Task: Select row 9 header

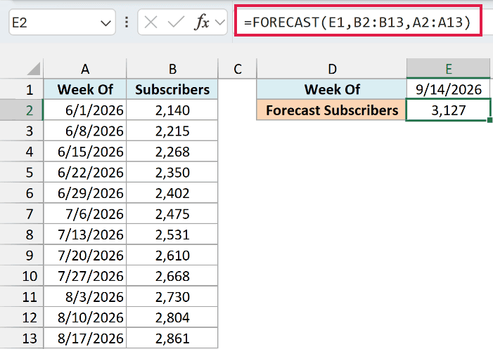Action: [21, 255]
